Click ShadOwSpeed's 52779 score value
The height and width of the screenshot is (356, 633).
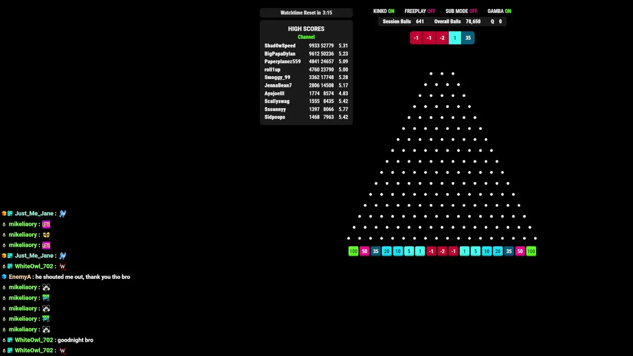(x=328, y=45)
